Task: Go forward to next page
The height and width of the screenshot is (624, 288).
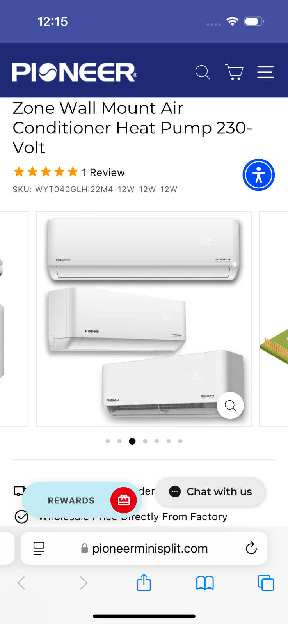Action: click(x=84, y=583)
